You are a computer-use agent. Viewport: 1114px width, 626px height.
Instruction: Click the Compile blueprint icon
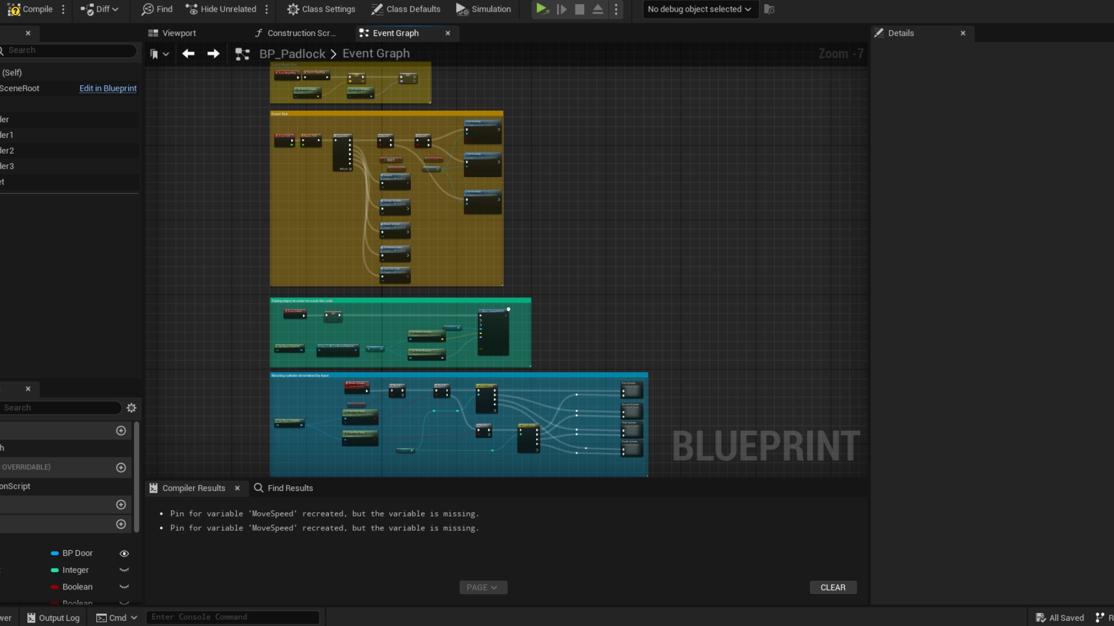[x=14, y=9]
